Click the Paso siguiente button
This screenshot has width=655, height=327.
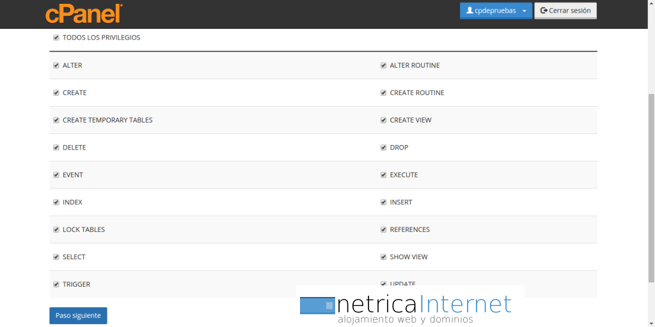coord(78,316)
